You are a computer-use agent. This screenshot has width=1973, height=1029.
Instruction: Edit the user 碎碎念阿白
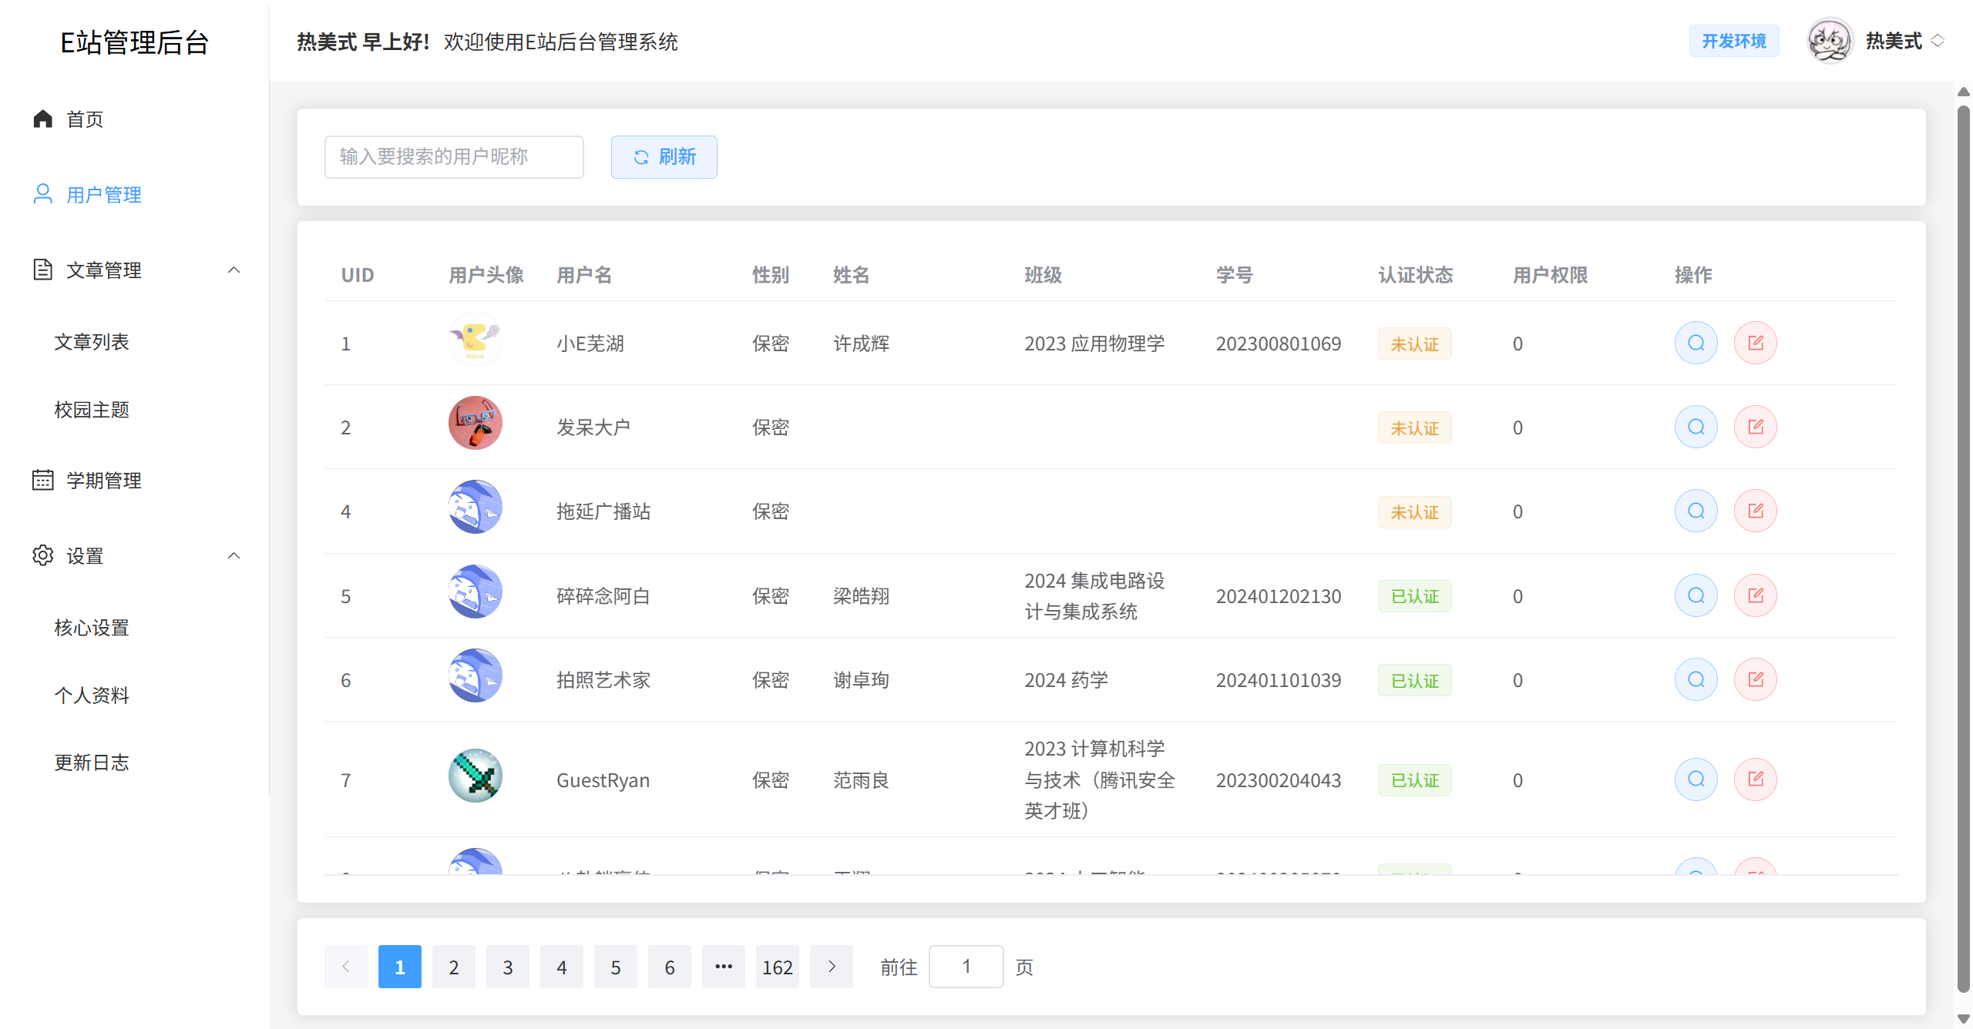coord(1755,595)
